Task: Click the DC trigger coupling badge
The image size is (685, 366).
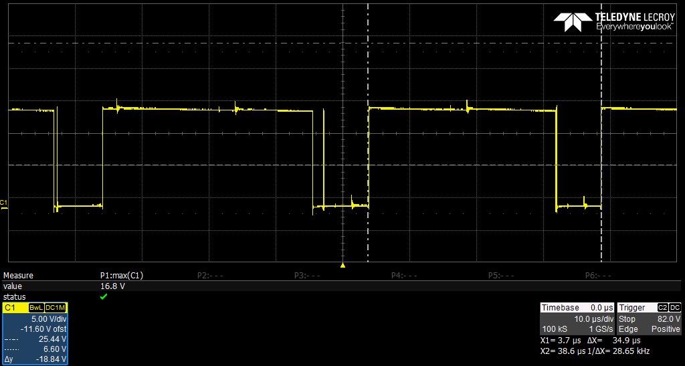Action: click(675, 308)
